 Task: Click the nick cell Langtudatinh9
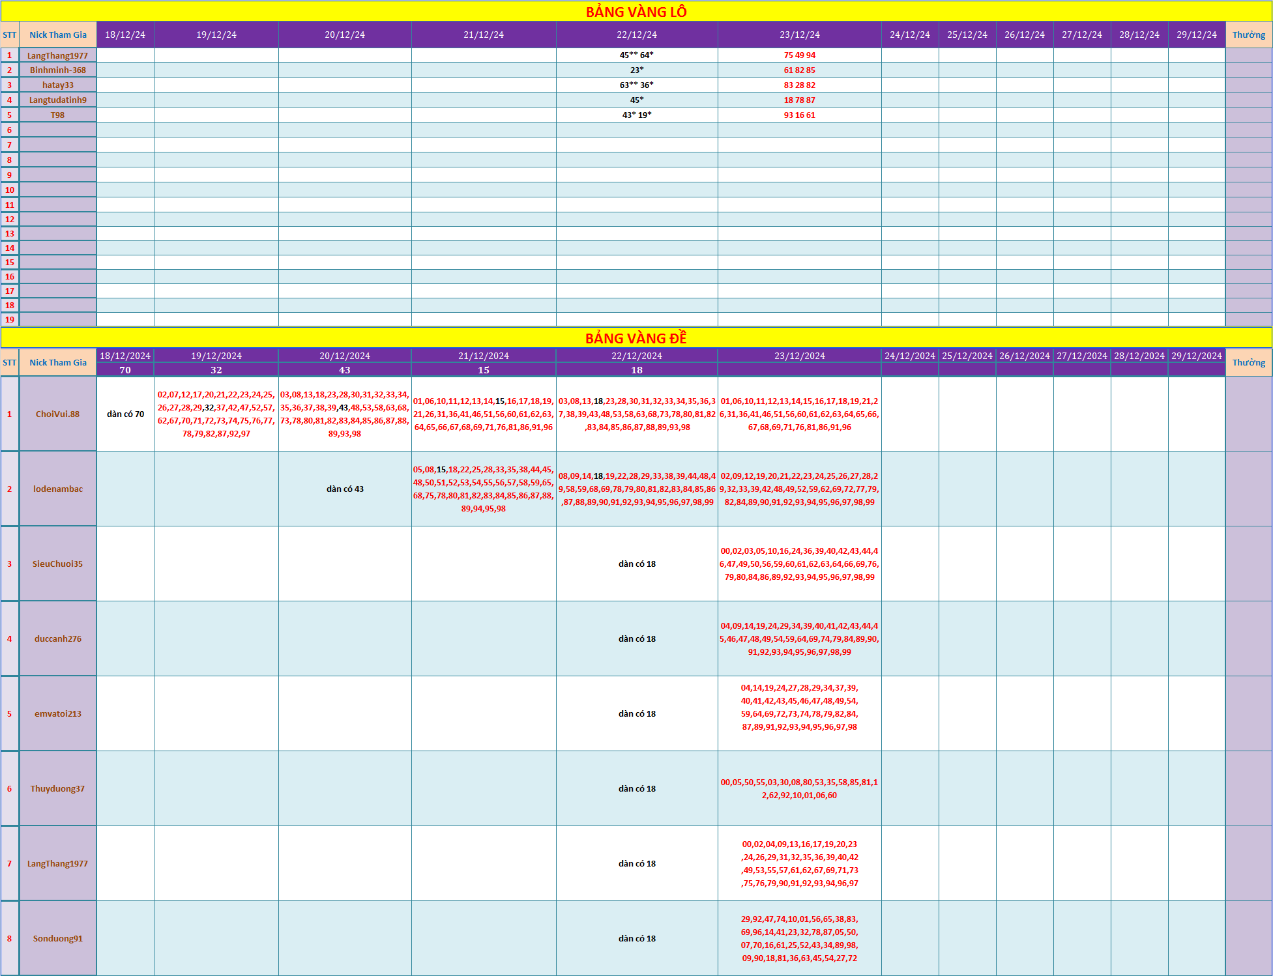pyautogui.click(x=58, y=100)
